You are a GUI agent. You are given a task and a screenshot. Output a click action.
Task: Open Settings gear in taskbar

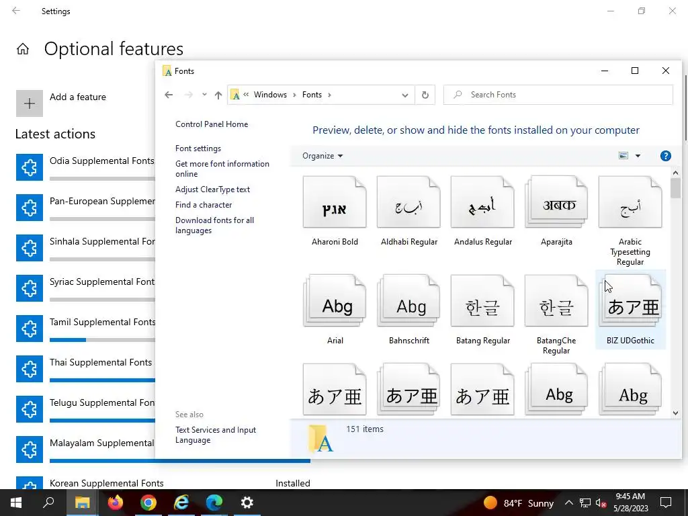(247, 503)
